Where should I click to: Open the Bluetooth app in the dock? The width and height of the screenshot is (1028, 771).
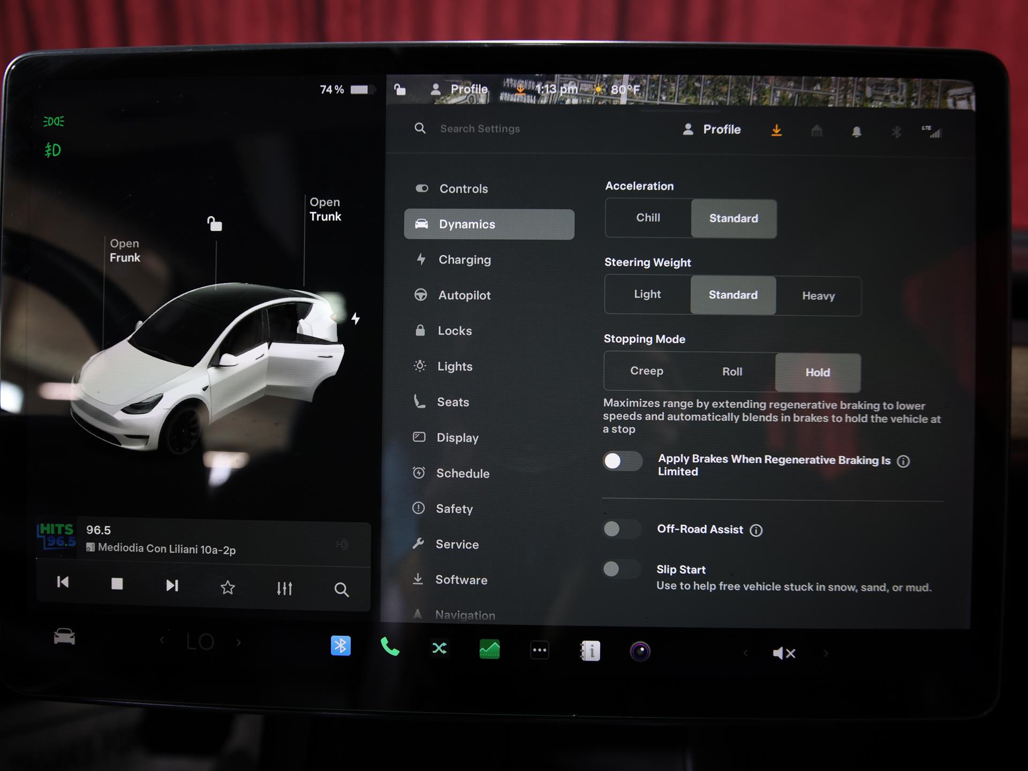pyautogui.click(x=341, y=646)
